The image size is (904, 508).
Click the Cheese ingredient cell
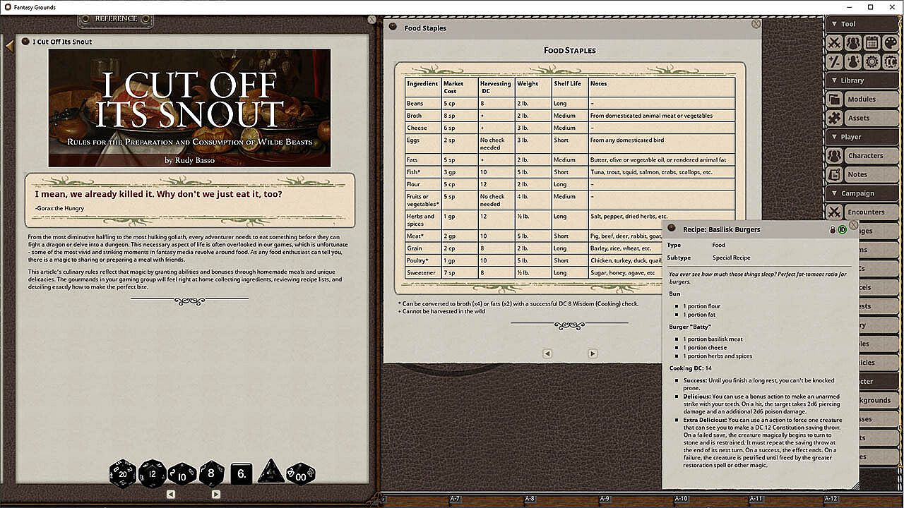tap(423, 128)
